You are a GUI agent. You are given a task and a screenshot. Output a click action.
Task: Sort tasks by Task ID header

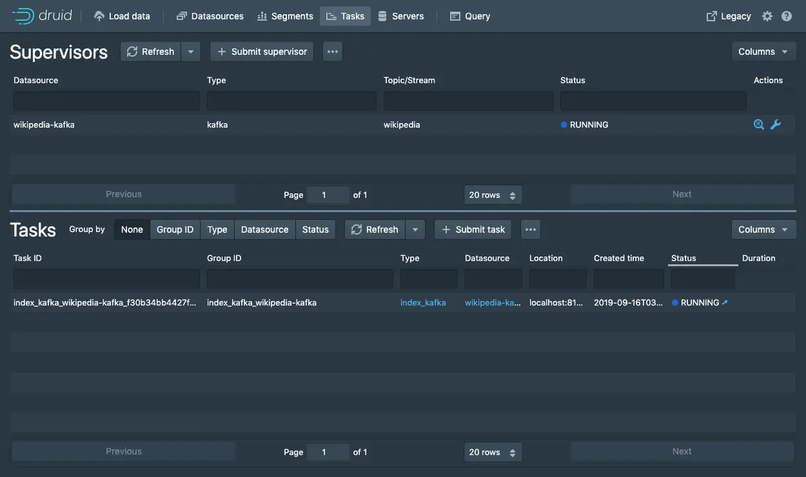click(x=28, y=258)
